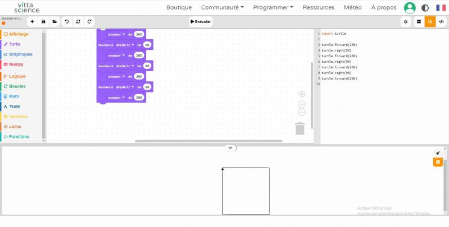
Task: Open a project using the folder icon
Action: point(55,21)
